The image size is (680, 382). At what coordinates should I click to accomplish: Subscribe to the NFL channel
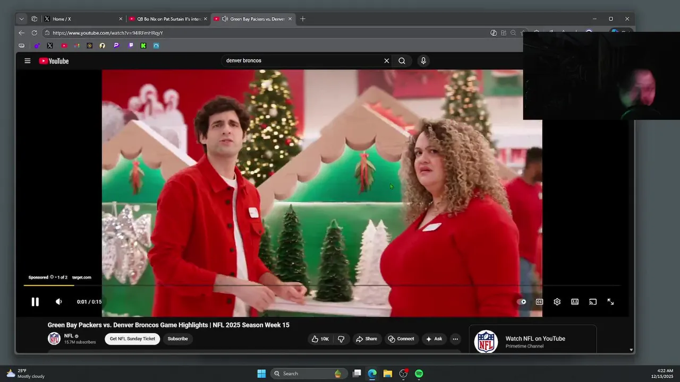coord(177,339)
